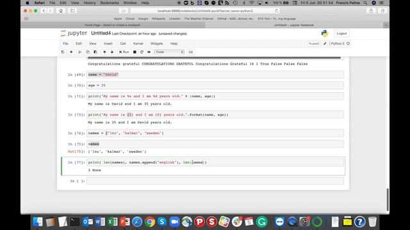The width and height of the screenshot is (410, 230).
Task: Click the page vertical scrollbar
Action: (388, 199)
